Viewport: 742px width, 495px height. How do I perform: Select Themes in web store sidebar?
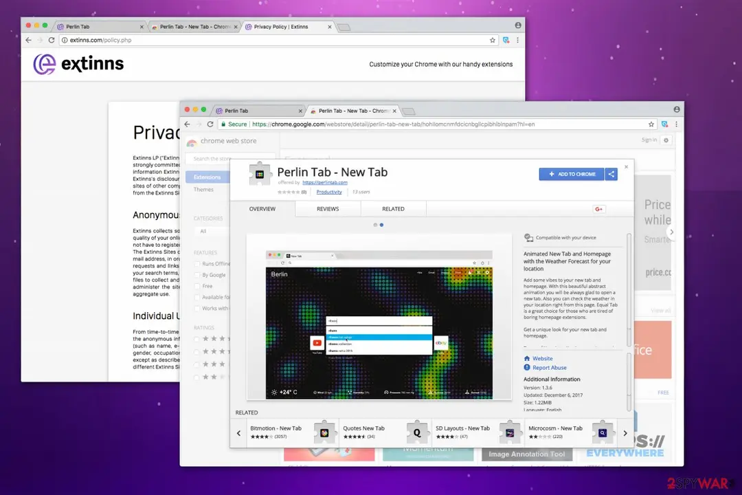203,190
